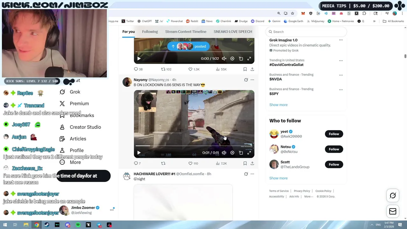Open options for Grok Imagine 1.0 ad
The width and height of the screenshot is (407, 229).
[341, 40]
